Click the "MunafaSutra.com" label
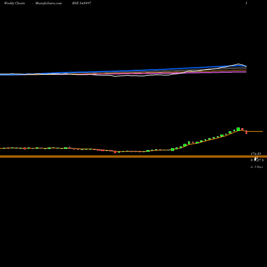Image resolution: width=267 pixels, height=267 pixels. pyautogui.click(x=49, y=3)
